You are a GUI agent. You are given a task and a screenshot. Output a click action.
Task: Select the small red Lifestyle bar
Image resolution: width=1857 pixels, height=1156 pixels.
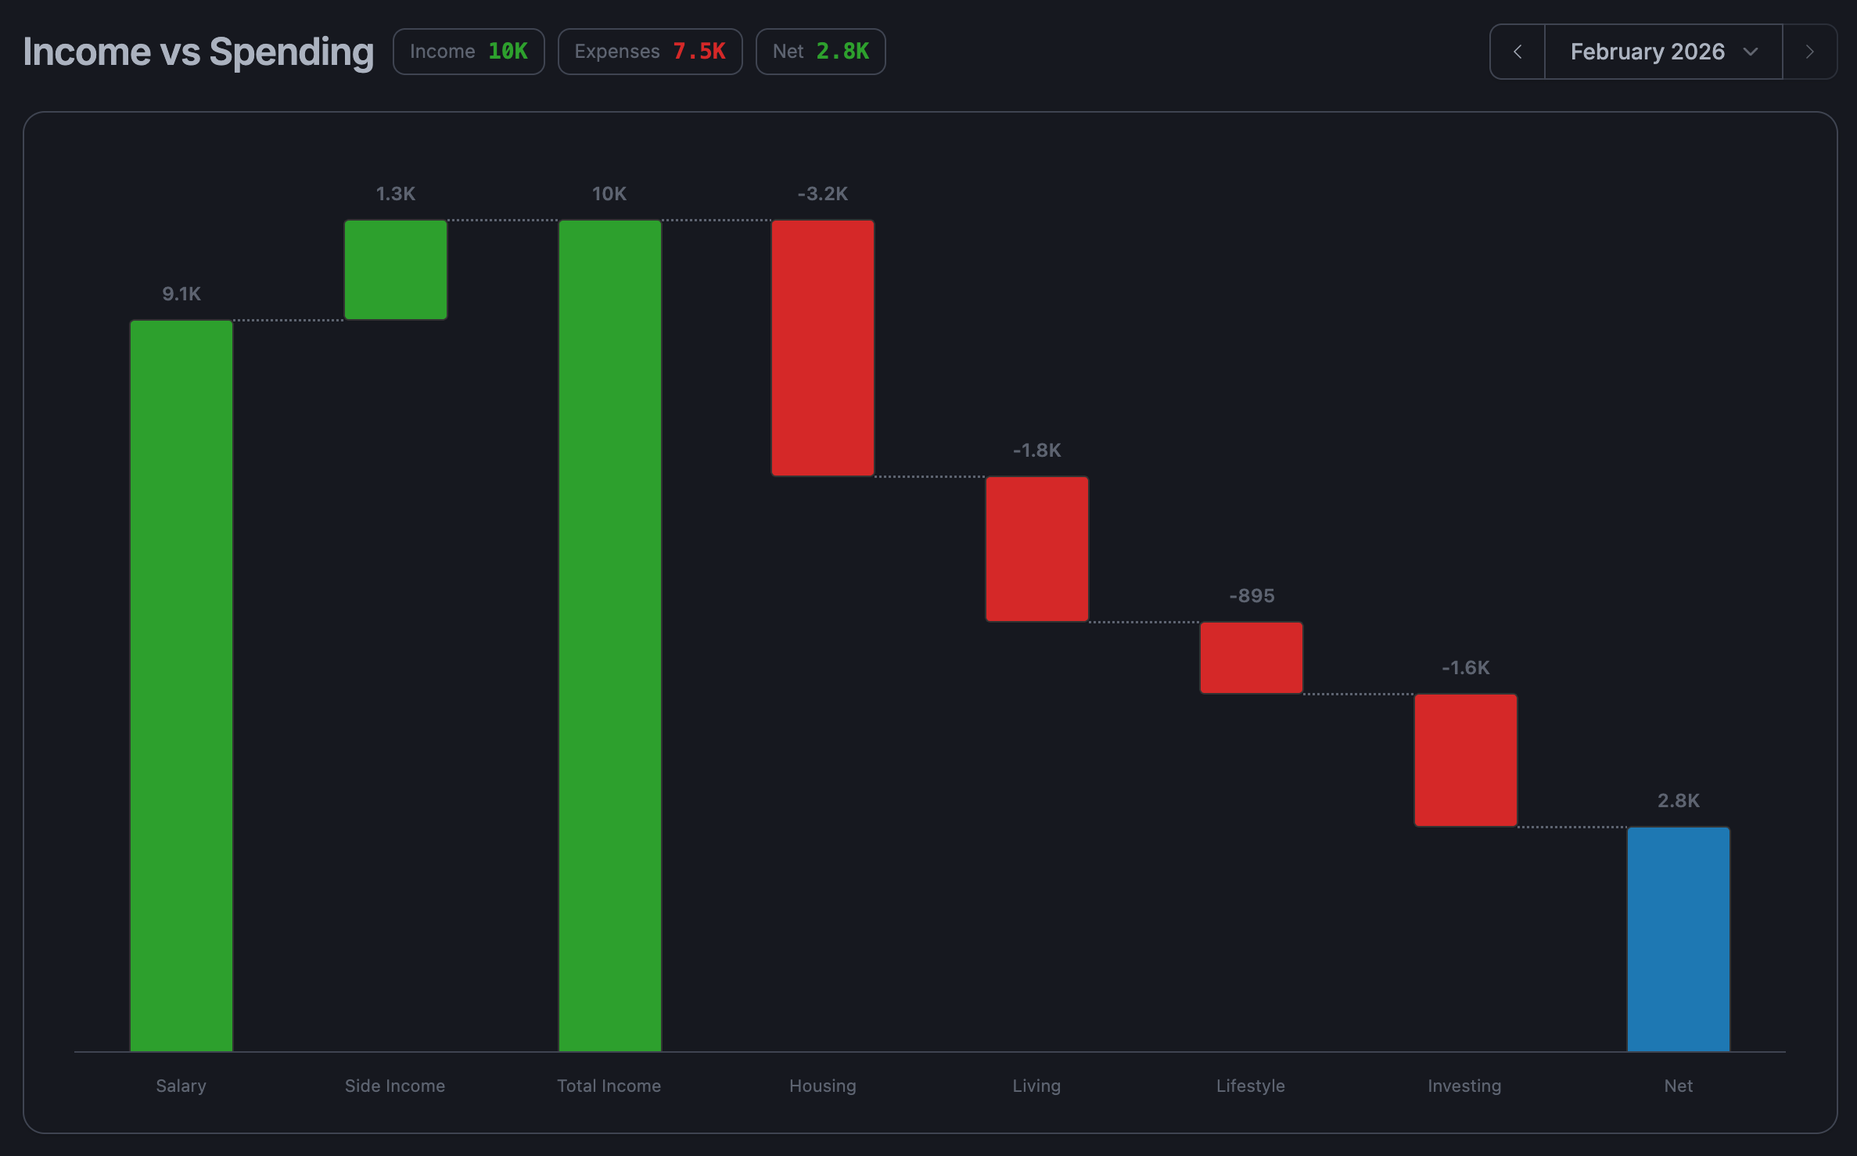point(1251,658)
